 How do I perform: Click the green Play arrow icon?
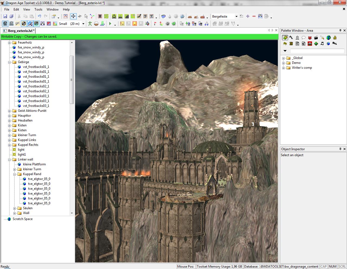[110, 24]
